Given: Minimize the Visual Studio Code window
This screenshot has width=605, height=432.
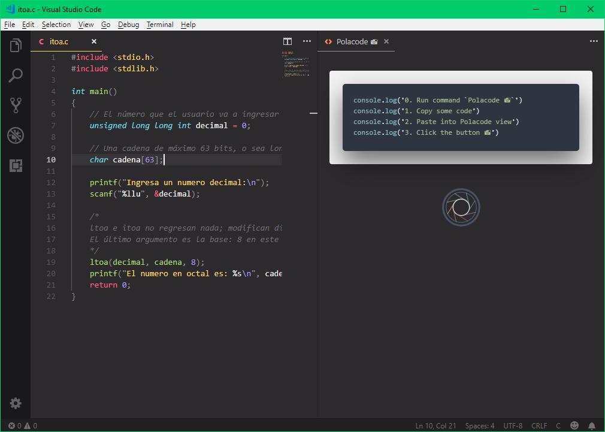Looking at the screenshot, I should (x=536, y=9).
